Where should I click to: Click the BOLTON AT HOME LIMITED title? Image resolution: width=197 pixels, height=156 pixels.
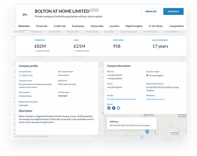(x=62, y=11)
